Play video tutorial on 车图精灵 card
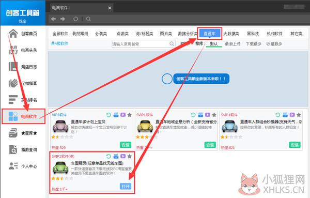This screenshot has width=310, height=198. click(x=123, y=156)
